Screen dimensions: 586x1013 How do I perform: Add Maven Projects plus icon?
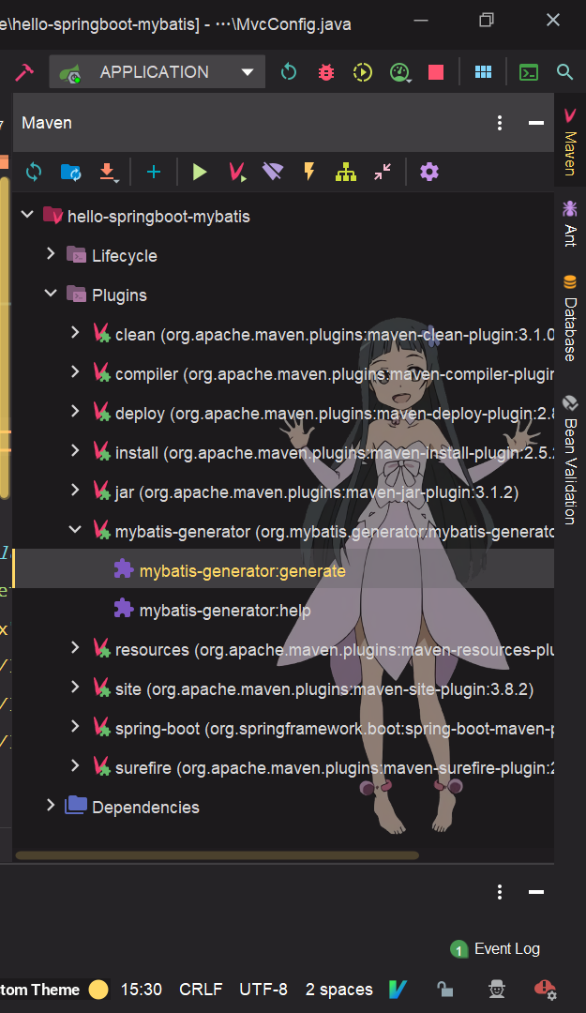tap(154, 172)
